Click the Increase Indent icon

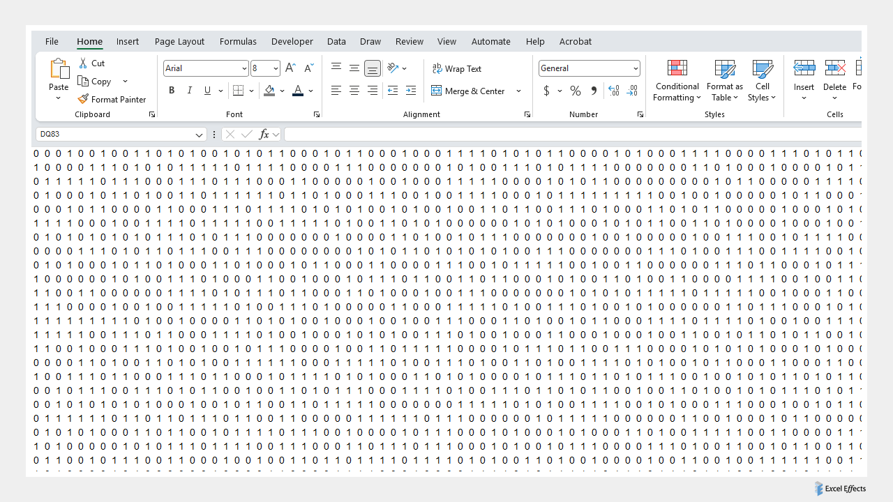click(411, 91)
